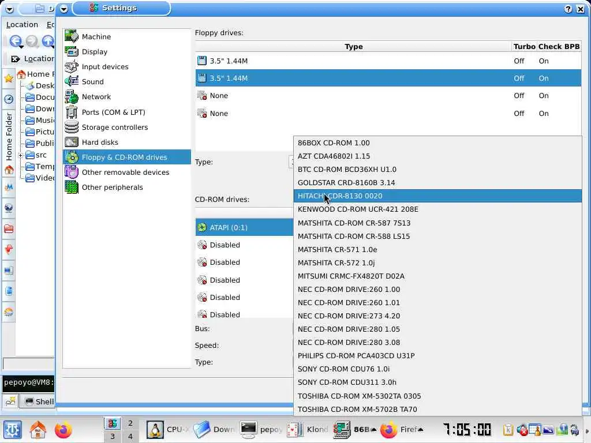Image resolution: width=591 pixels, height=443 pixels.
Task: Switch to the CPU-X taskbar window
Action: click(168, 429)
